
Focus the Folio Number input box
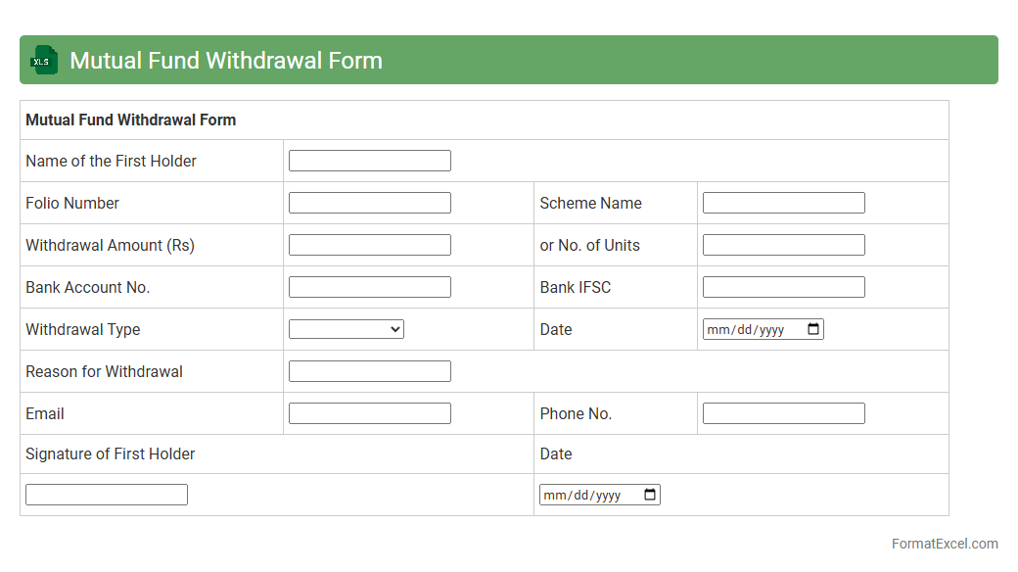[x=369, y=203]
